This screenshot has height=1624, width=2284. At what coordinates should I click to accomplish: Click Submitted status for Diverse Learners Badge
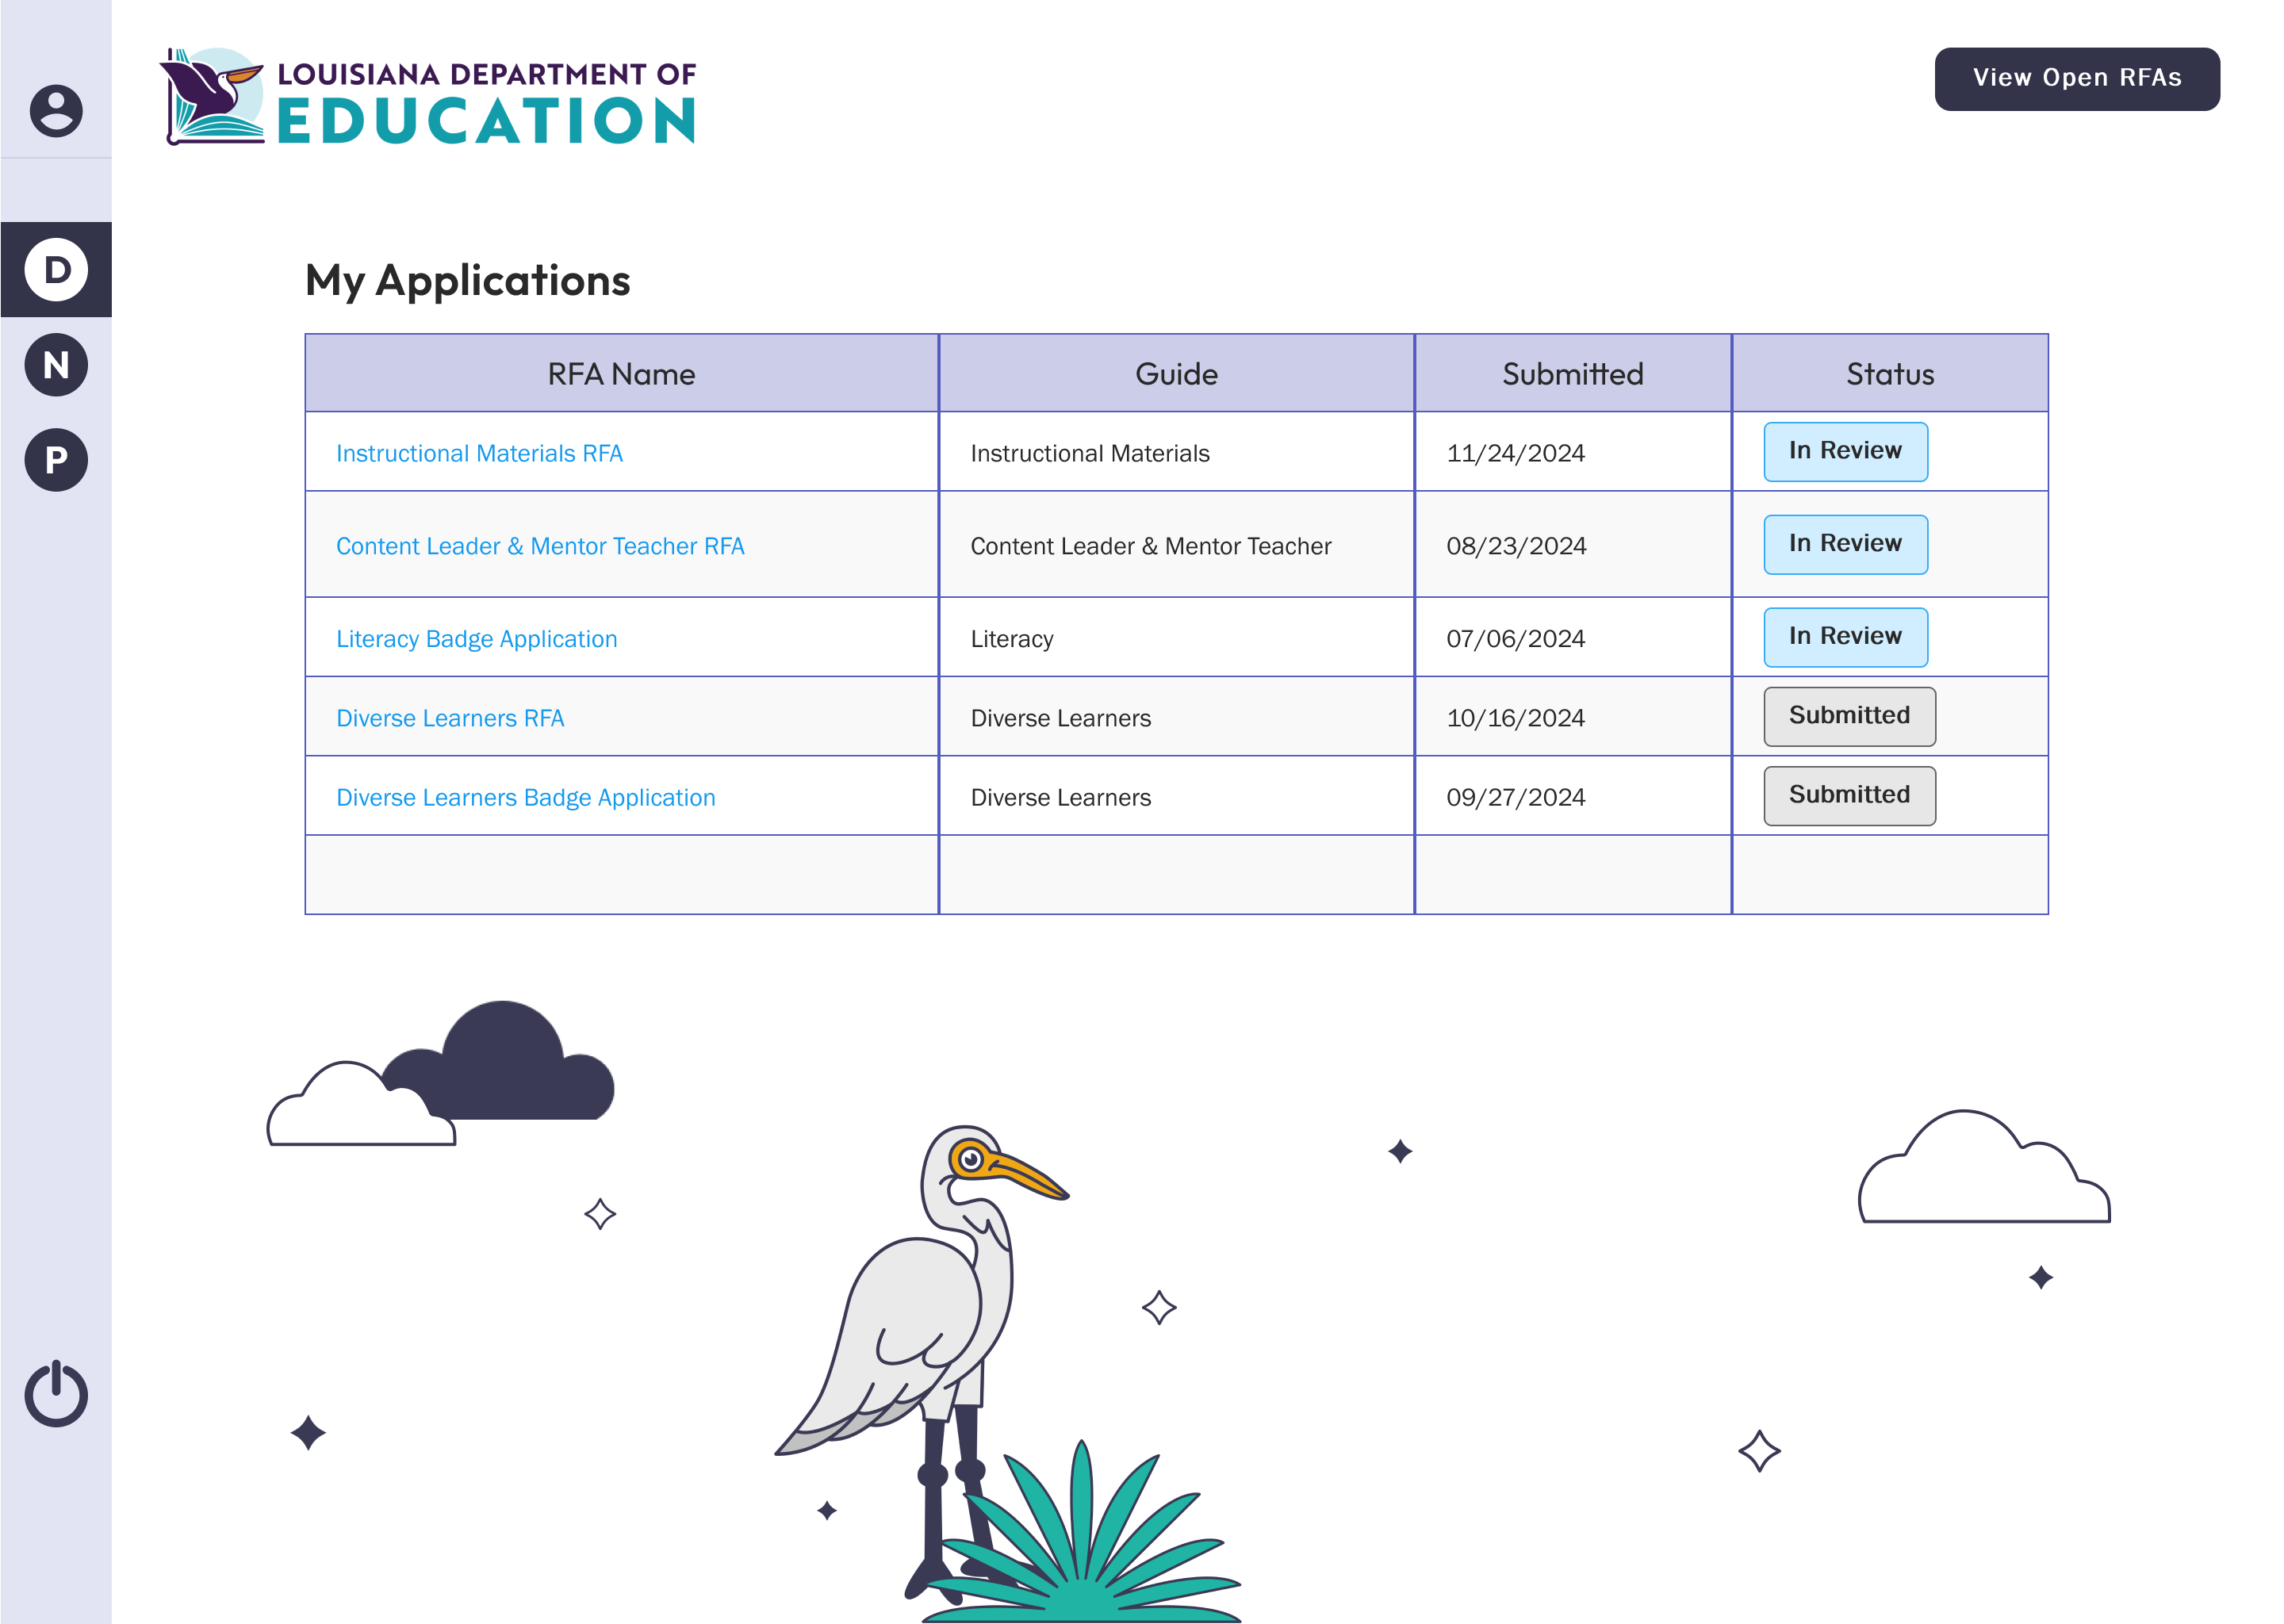click(x=1848, y=795)
